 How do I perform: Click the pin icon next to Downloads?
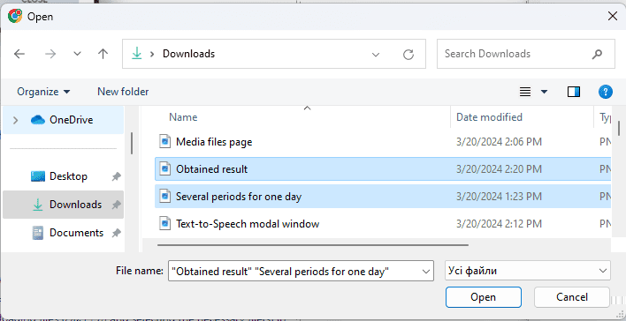coord(116,205)
